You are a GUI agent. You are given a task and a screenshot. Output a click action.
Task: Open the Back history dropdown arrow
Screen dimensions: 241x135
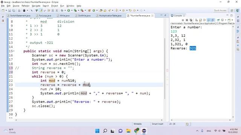pyautogui.click(x=137, y=10)
